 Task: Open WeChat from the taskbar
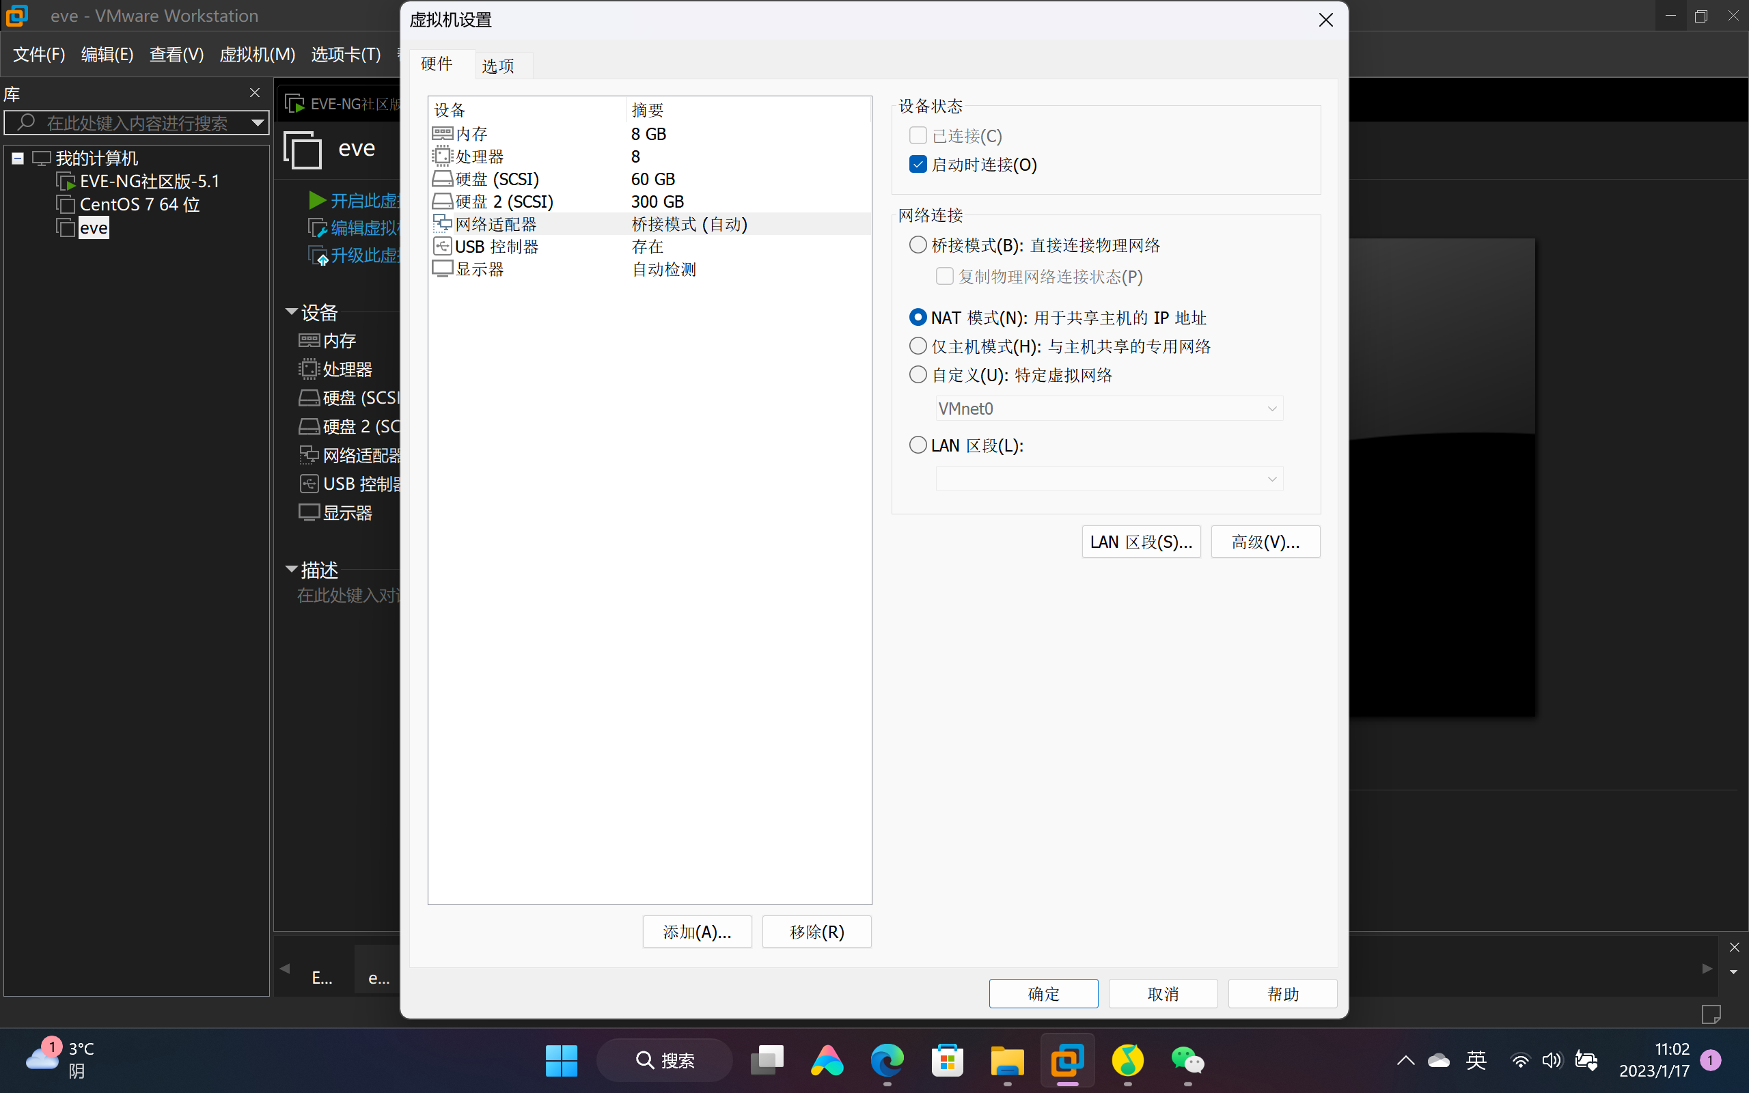pyautogui.click(x=1187, y=1060)
